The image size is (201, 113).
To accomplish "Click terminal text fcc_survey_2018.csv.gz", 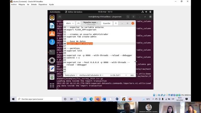I will click(90, 78).
